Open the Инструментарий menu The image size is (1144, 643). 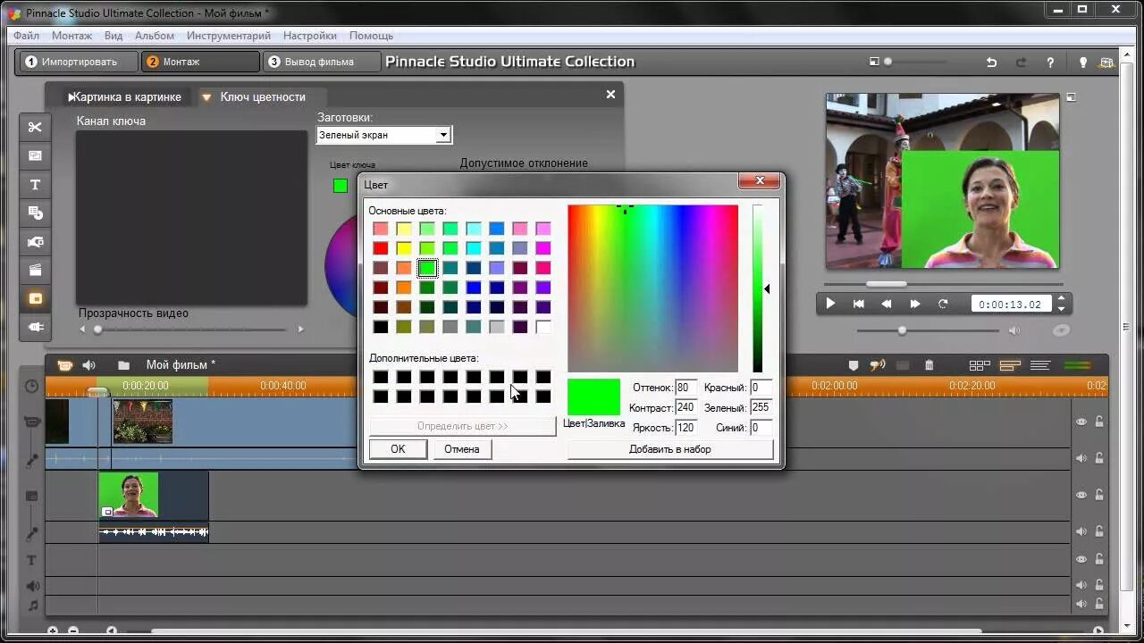229,36
